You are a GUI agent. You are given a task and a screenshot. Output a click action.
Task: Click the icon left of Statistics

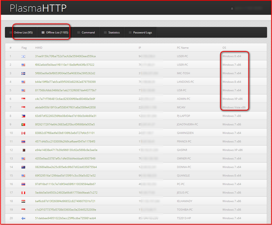tap(105, 32)
